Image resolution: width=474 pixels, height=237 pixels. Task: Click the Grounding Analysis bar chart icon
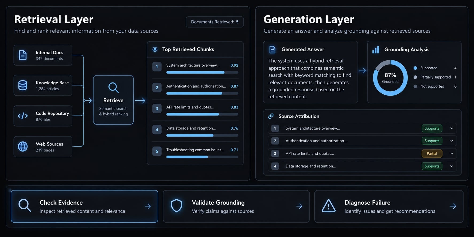click(376, 49)
